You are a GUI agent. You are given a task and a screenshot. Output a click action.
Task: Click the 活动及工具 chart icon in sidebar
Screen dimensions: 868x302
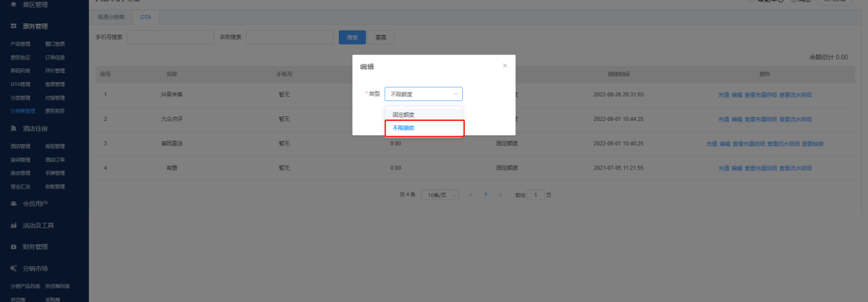pos(14,225)
